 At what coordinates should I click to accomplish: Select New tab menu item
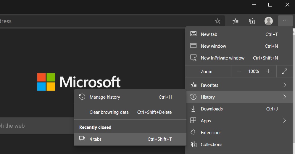pos(209,34)
